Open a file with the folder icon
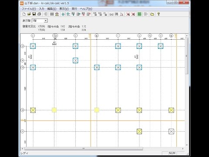209x157 pixels. 29,14
